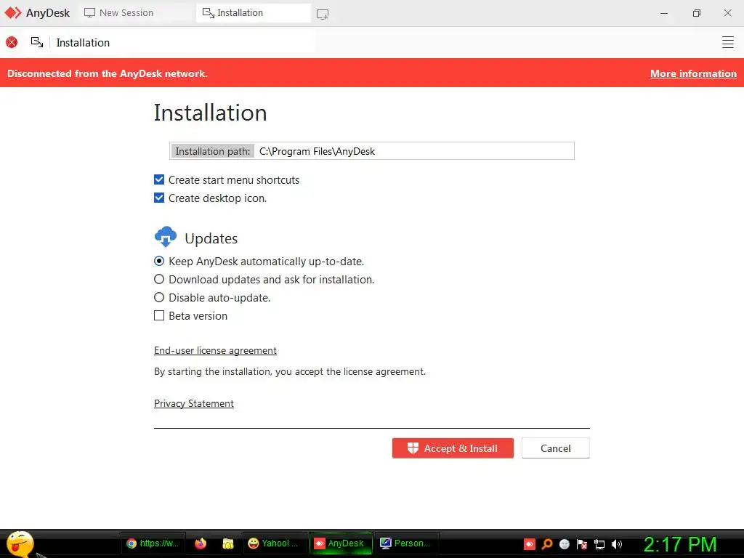Click the 2:17 PM clock

pos(680,544)
